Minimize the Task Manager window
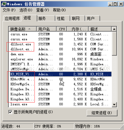The width and height of the screenshot is (124, 130). (x=110, y=4)
